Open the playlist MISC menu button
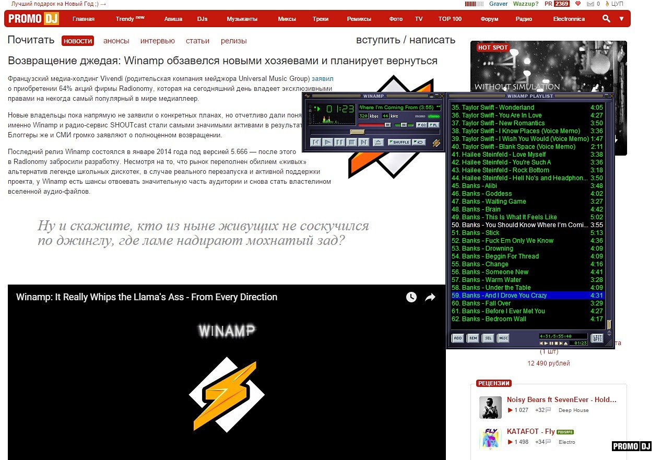Screen dimensions: 661x460 [503, 338]
